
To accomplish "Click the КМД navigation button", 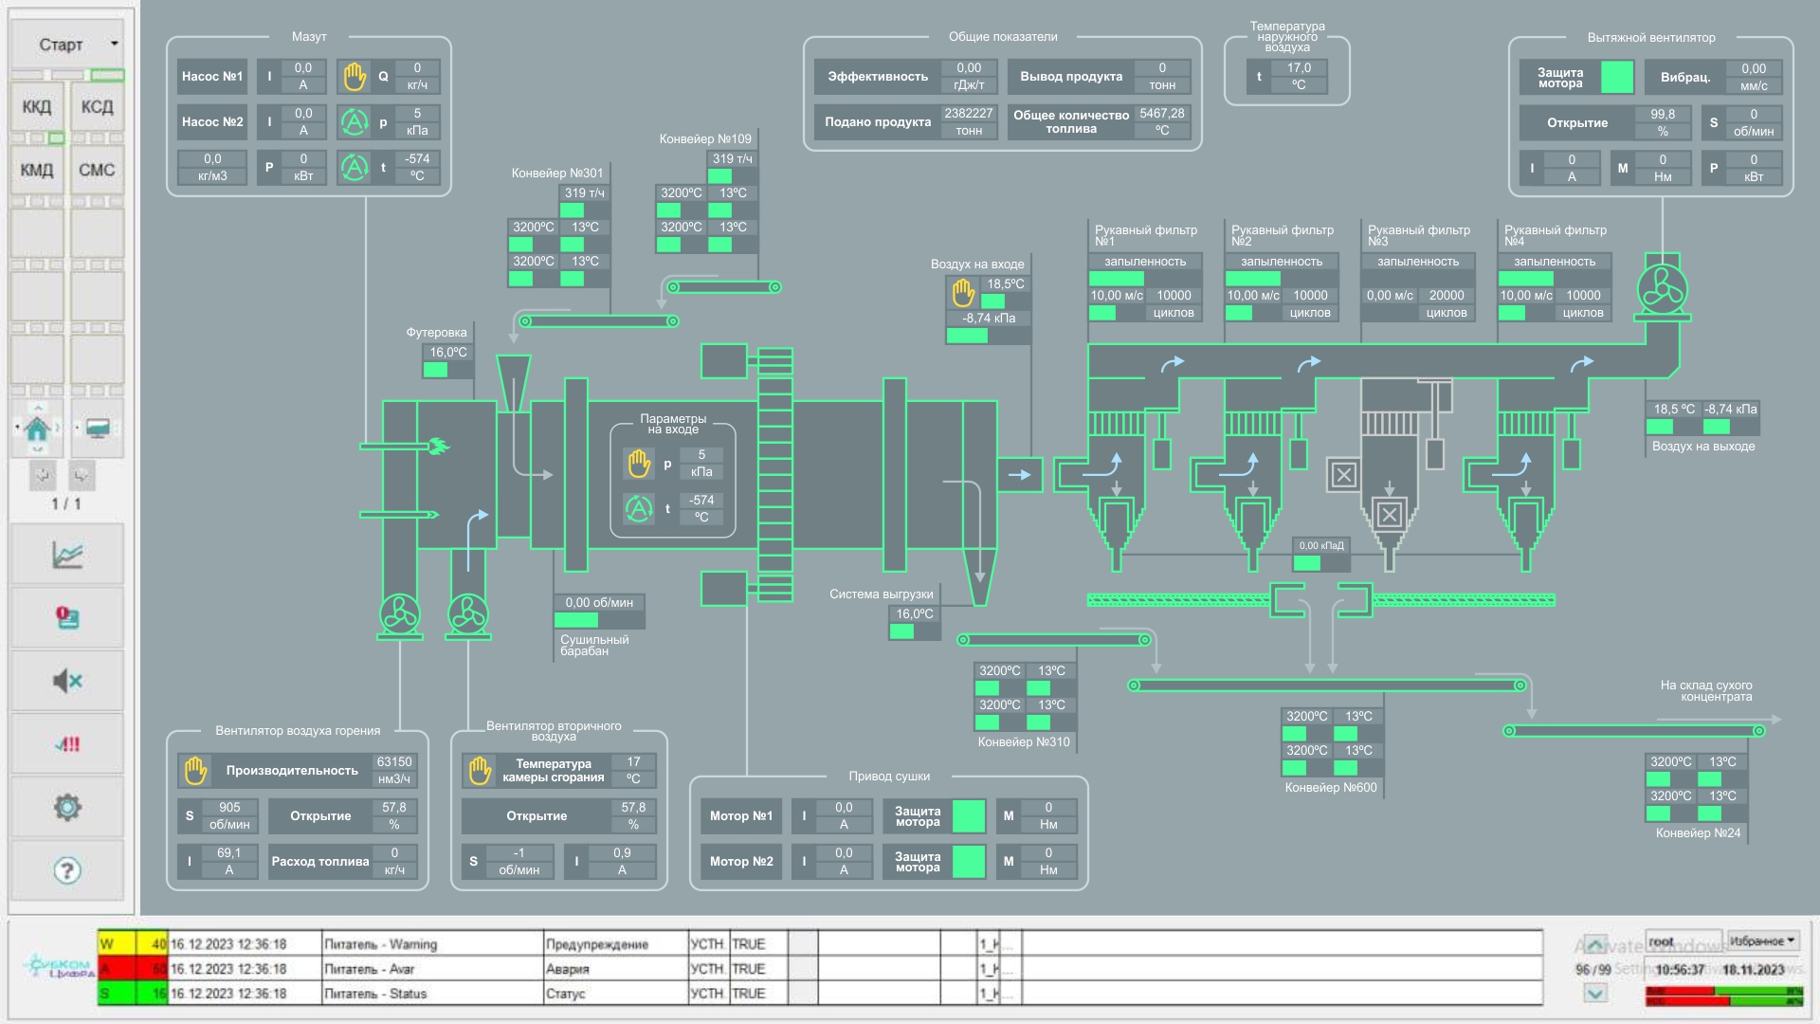I will coord(37,171).
